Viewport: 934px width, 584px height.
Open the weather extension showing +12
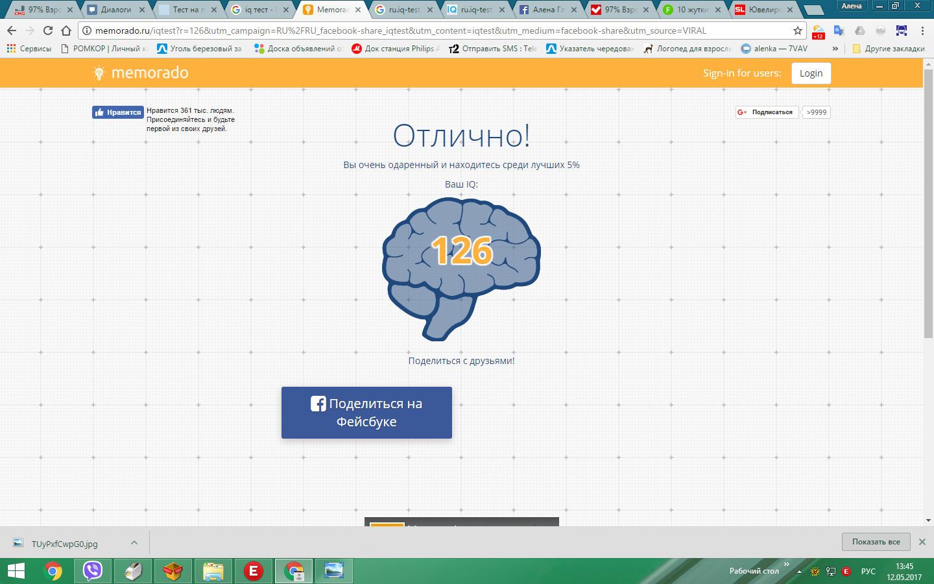tap(819, 32)
